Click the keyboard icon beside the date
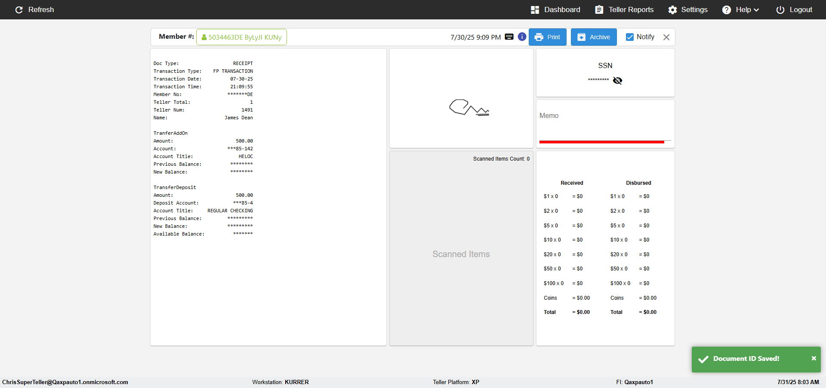Image resolution: width=826 pixels, height=388 pixels. pos(509,37)
